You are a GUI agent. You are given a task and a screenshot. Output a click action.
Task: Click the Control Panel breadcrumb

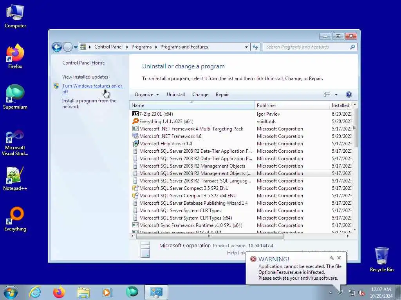108,47
